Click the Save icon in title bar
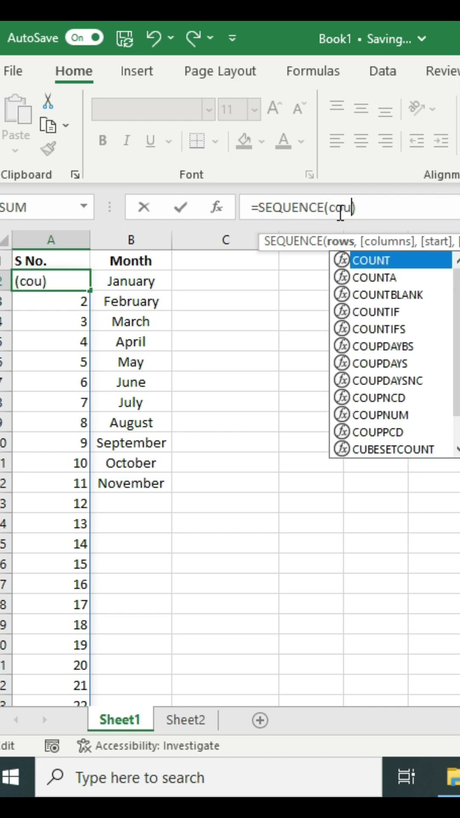This screenshot has width=460, height=818. coord(124,38)
